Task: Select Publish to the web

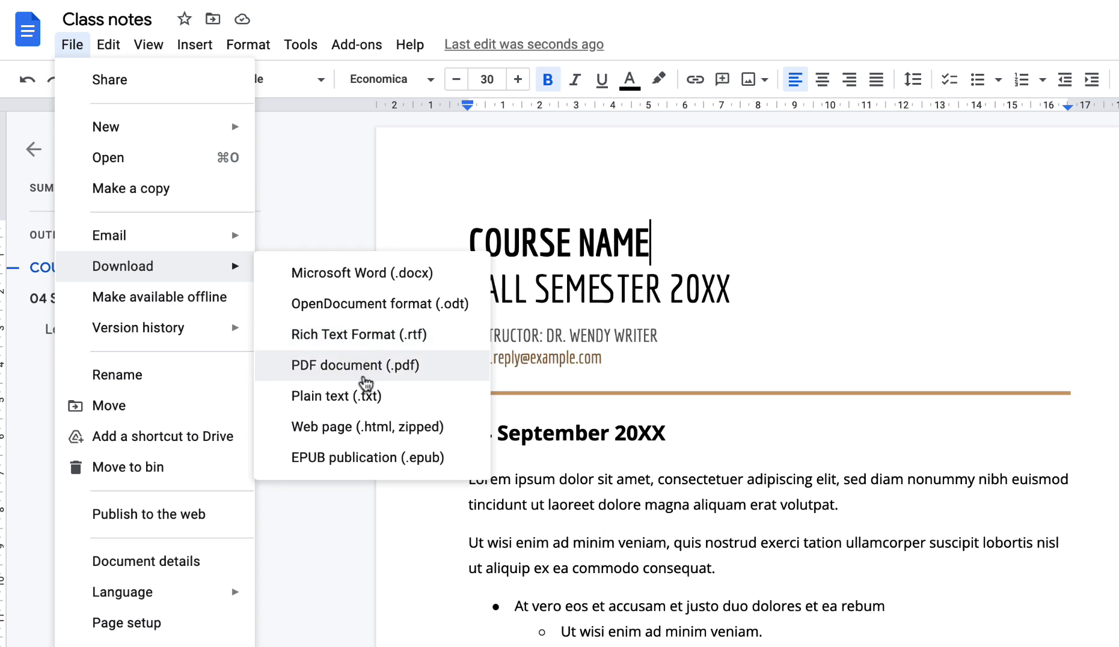Action: 155,514
